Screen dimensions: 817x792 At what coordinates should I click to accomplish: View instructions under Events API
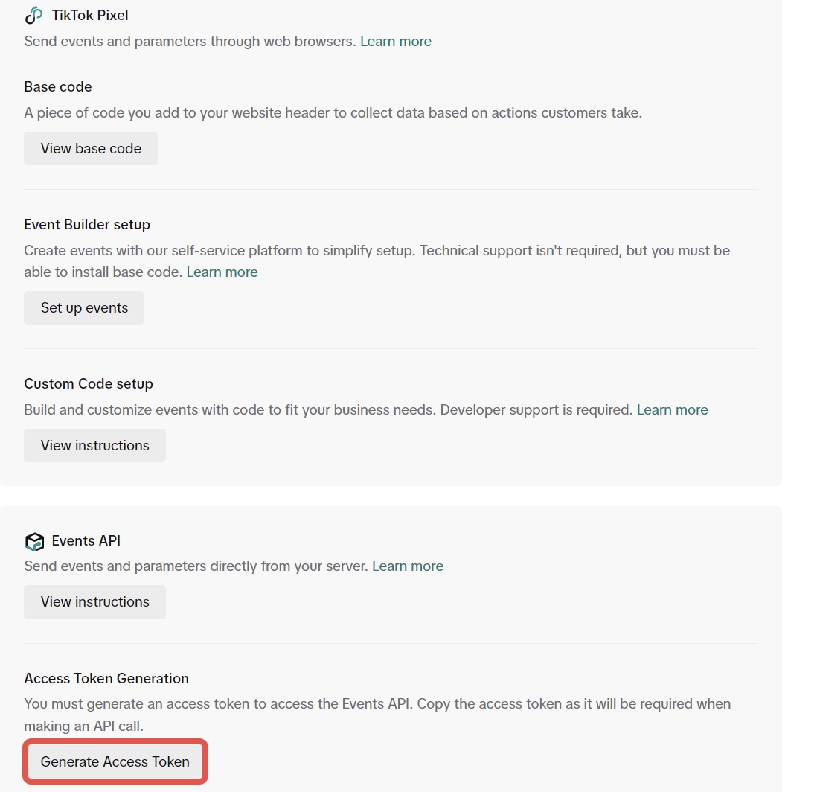coord(94,601)
